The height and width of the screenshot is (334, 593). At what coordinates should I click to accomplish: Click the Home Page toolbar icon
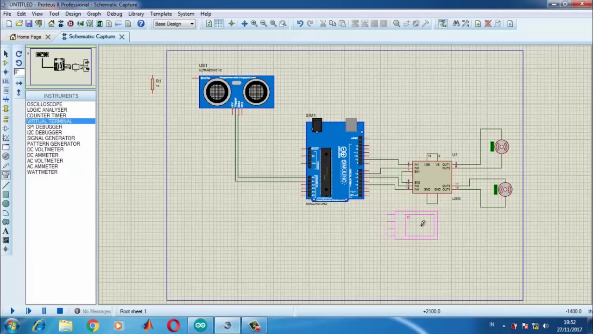pos(51,24)
